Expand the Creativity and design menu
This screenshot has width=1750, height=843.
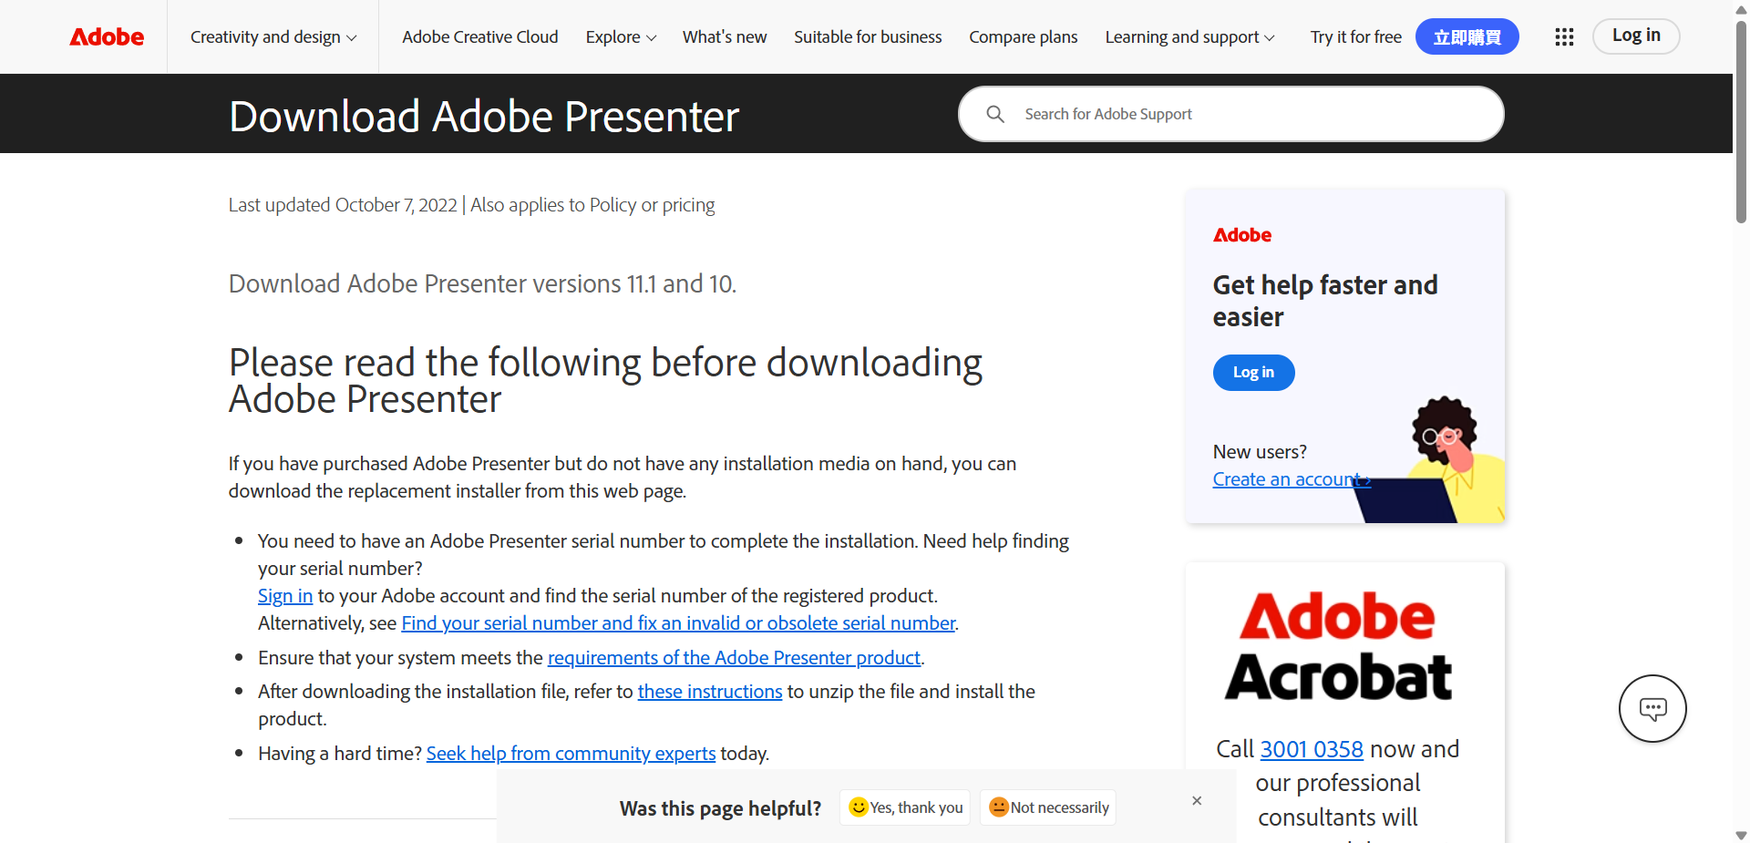pos(273,36)
